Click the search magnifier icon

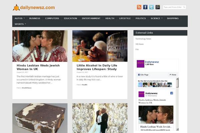tap(184, 7)
